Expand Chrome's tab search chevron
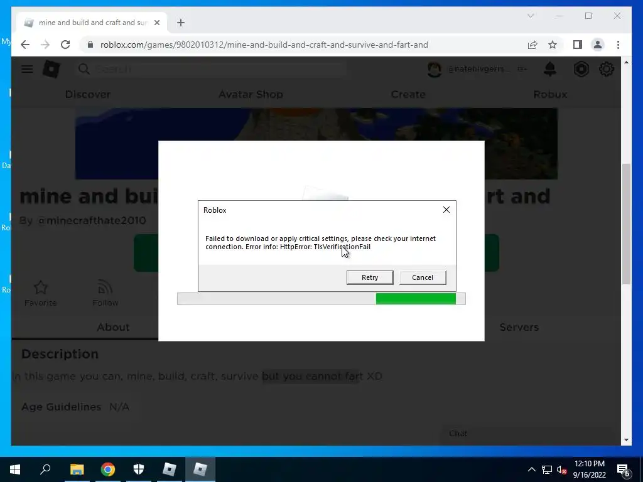 [x=530, y=16]
